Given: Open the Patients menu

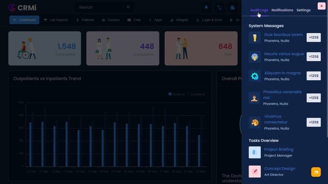Looking at the screenshot, I should (x=85, y=20).
